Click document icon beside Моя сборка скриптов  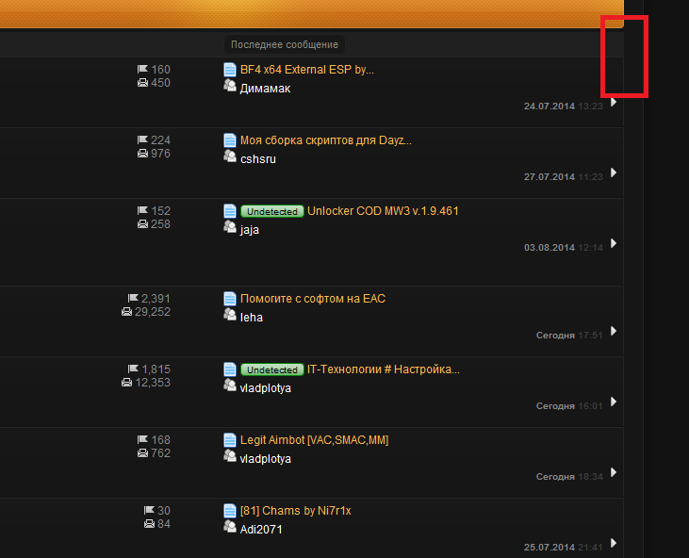230,140
